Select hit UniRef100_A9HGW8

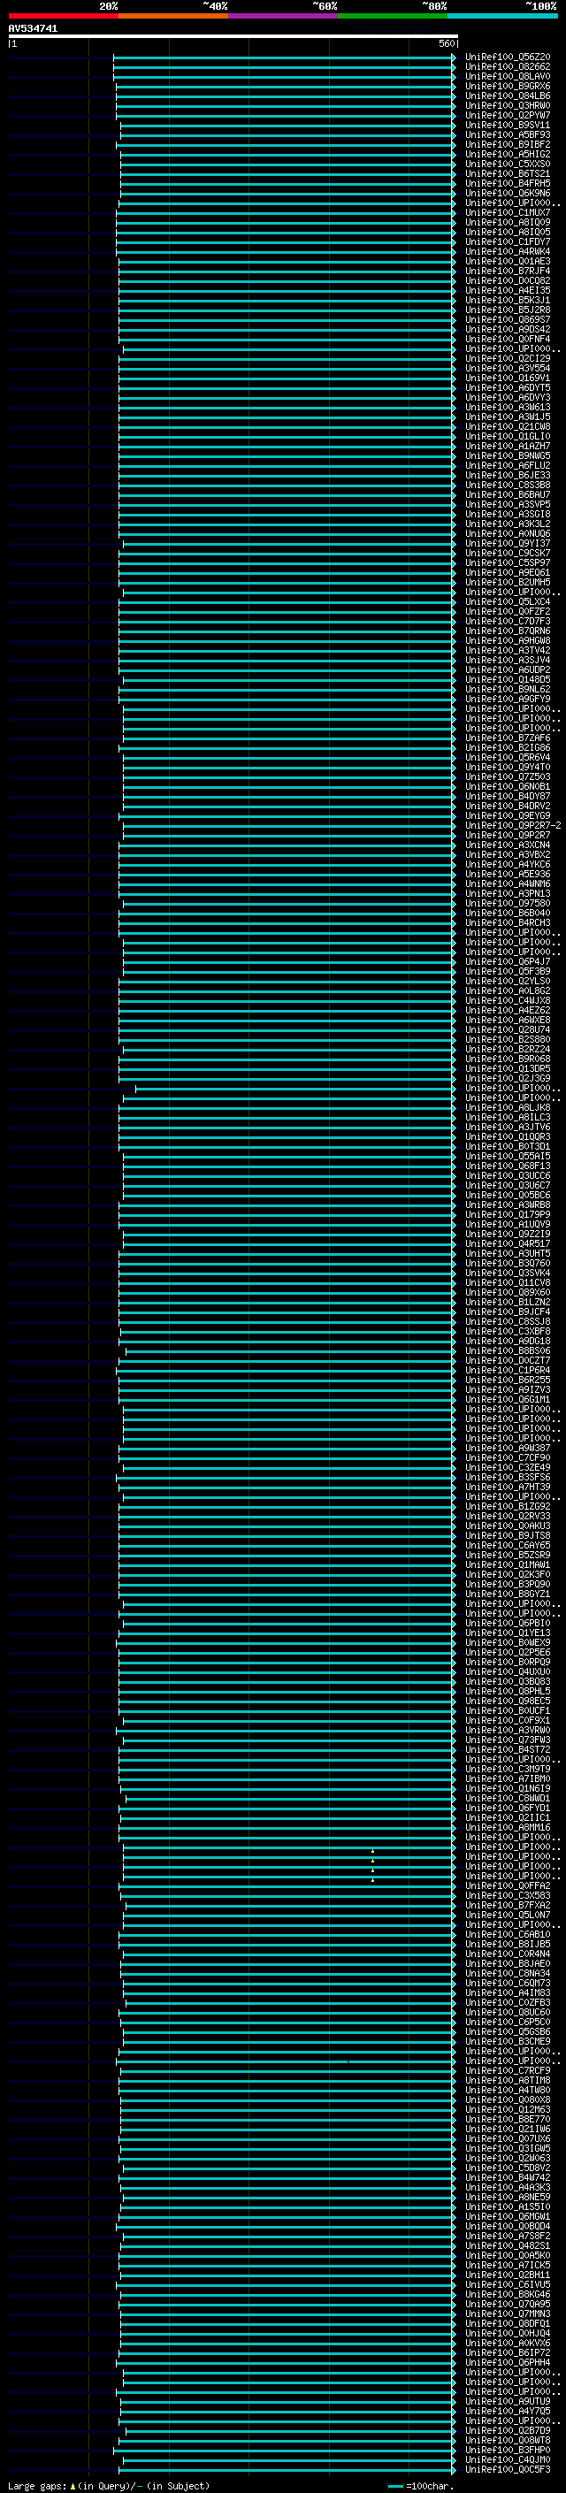click(508, 640)
